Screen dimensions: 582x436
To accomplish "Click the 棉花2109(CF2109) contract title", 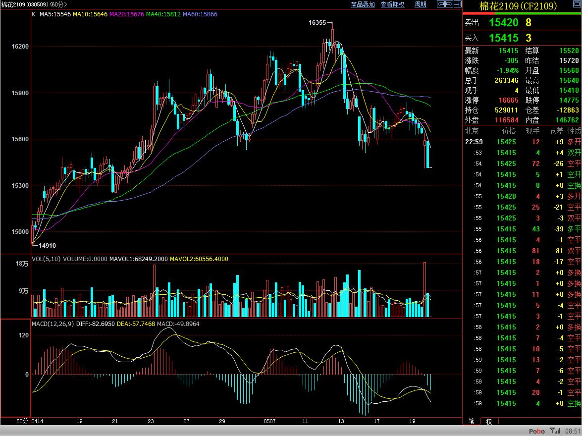I will click(x=518, y=6).
